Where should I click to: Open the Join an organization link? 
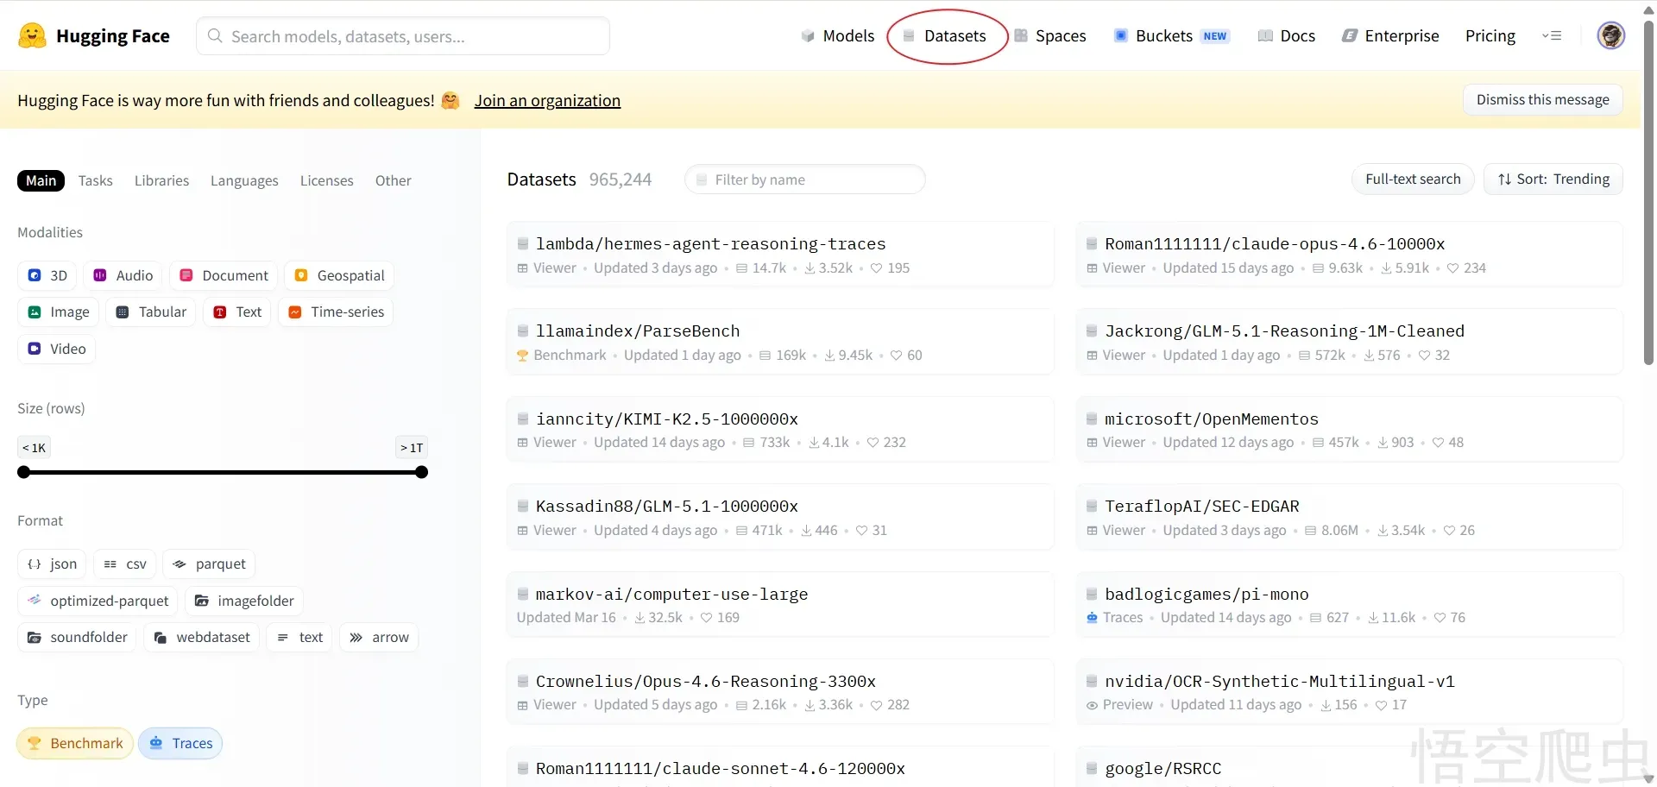click(x=547, y=101)
